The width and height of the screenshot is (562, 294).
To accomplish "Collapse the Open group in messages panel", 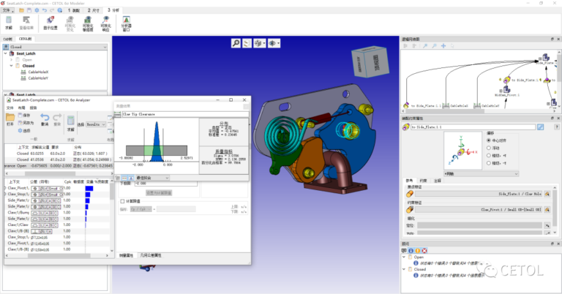I will (x=404, y=257).
